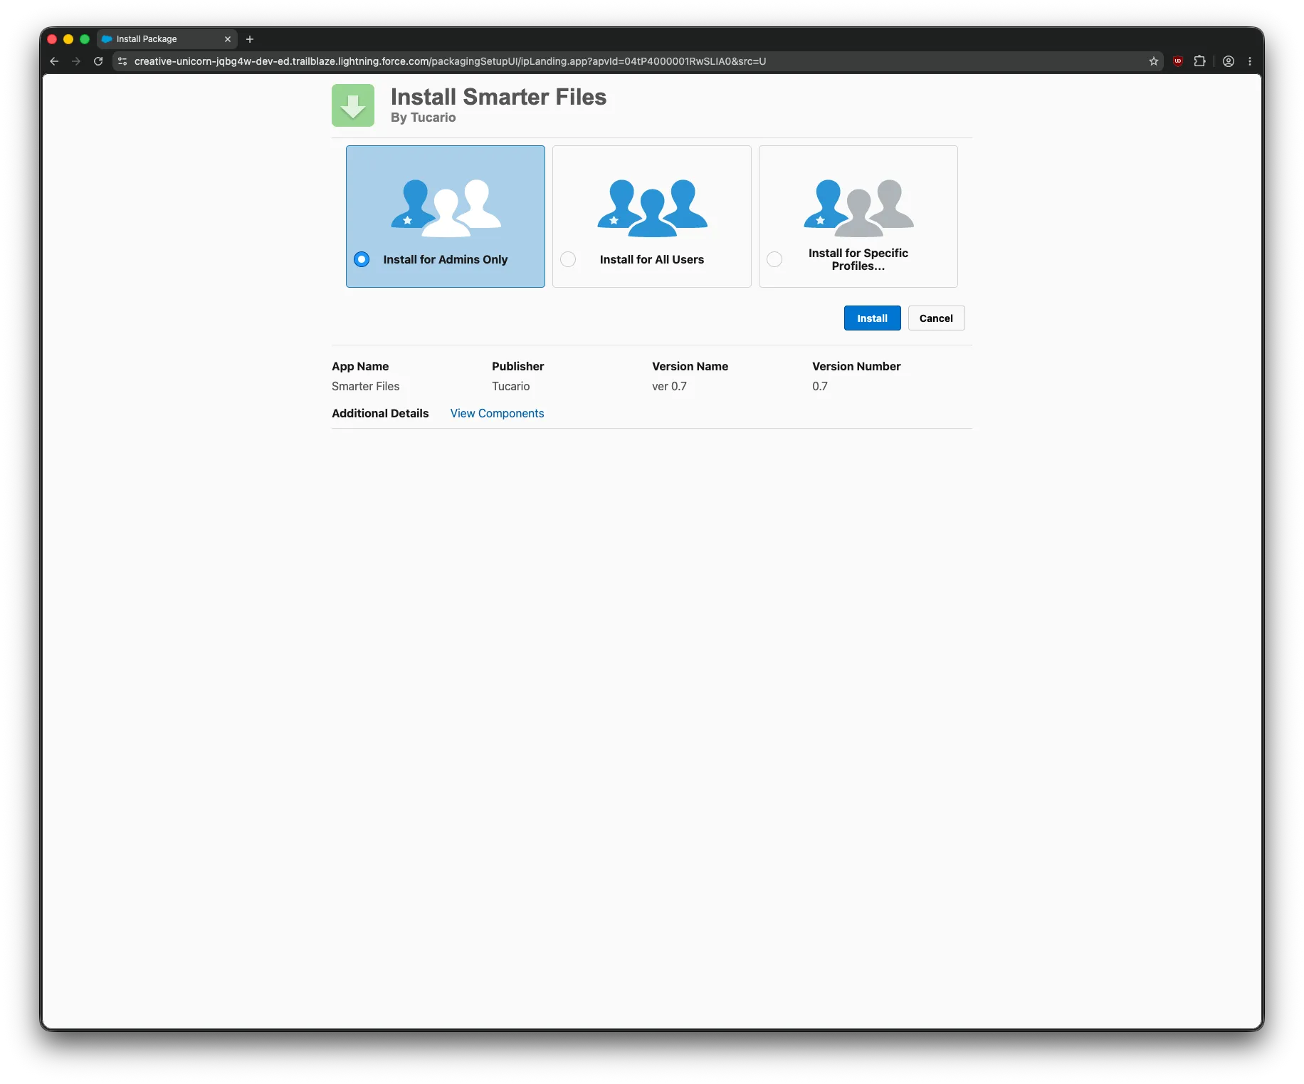The image size is (1304, 1084).
Task: Click the App Name column label
Action: [x=360, y=366]
